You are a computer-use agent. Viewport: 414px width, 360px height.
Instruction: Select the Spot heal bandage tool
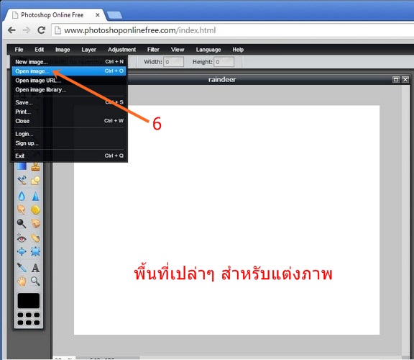(35, 238)
